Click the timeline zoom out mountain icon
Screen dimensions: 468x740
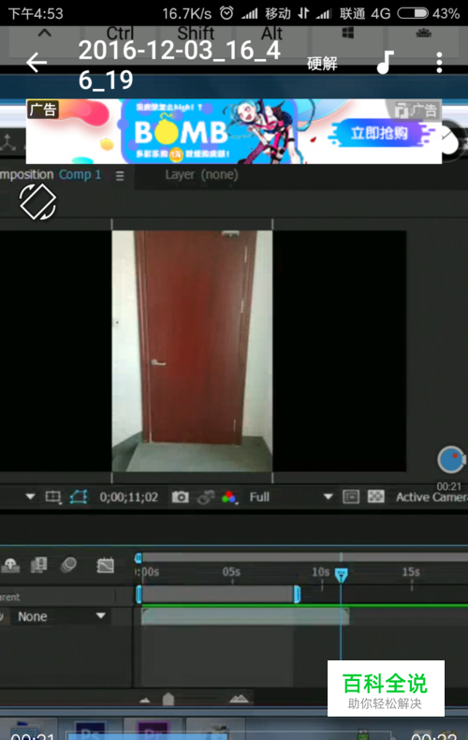tap(145, 701)
